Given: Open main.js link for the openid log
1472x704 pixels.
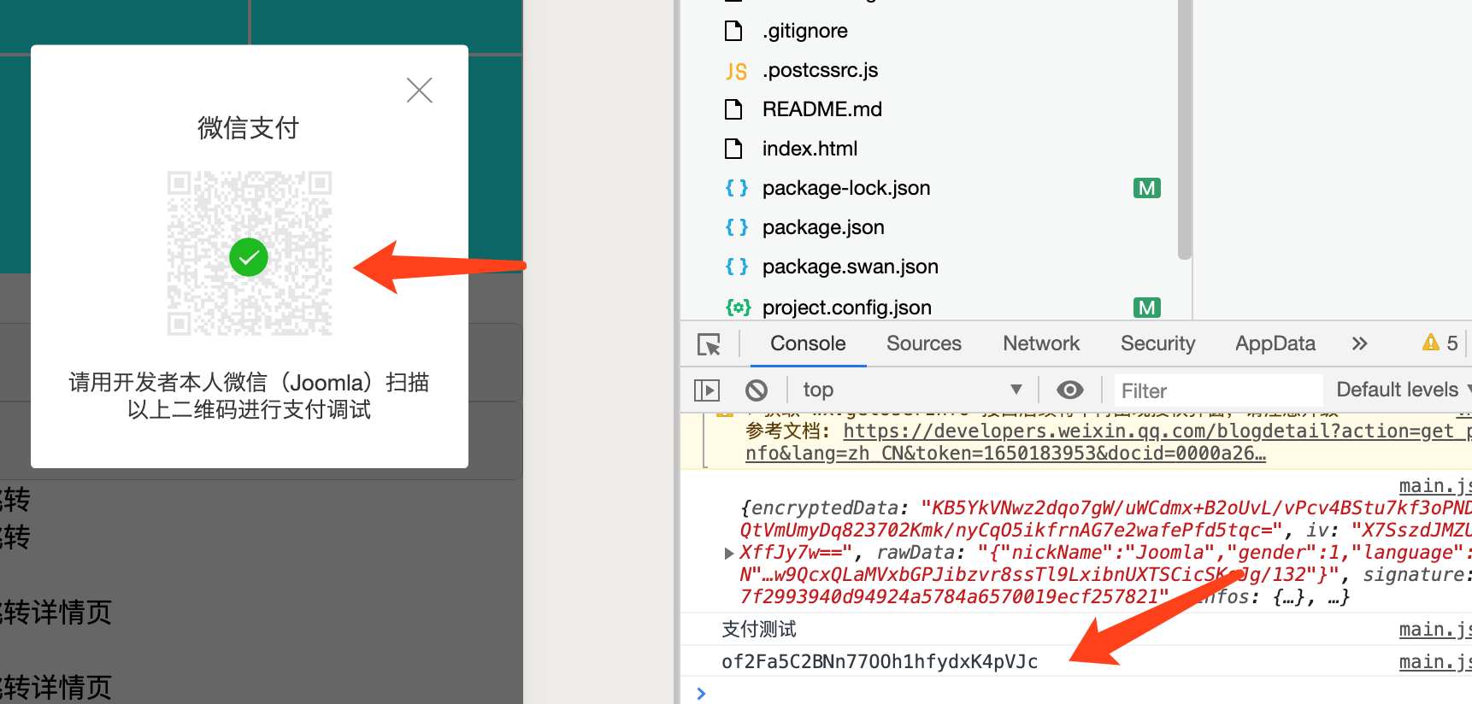Looking at the screenshot, I should pyautogui.click(x=1434, y=662).
